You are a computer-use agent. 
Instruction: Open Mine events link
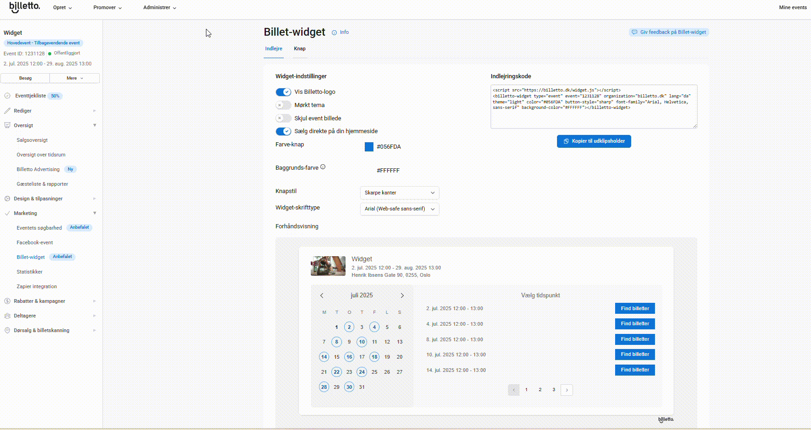[x=793, y=7]
